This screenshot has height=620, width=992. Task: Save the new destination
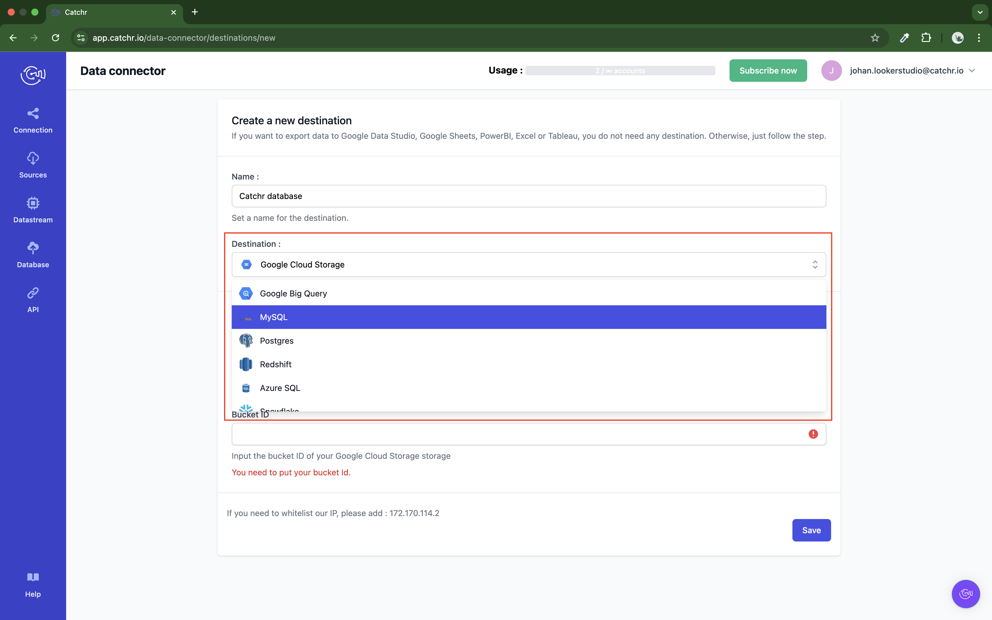(x=811, y=530)
